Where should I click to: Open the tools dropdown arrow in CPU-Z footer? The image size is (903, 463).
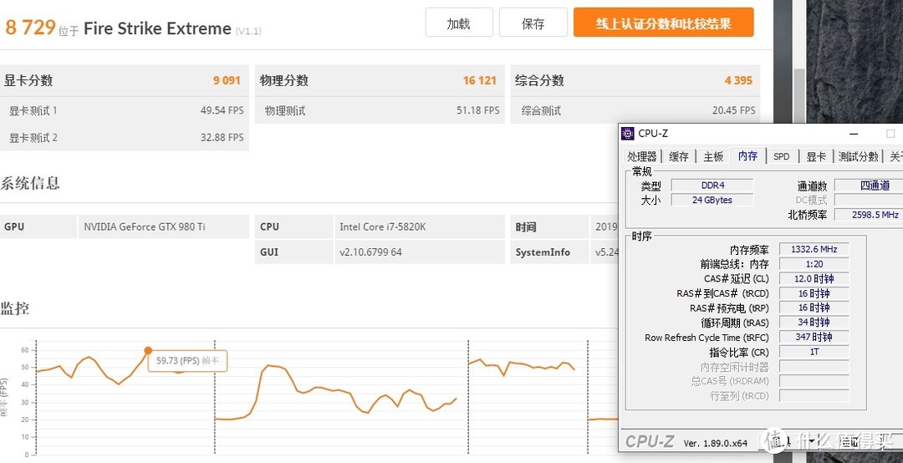(x=811, y=442)
